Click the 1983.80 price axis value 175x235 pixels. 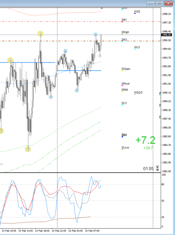point(166,154)
